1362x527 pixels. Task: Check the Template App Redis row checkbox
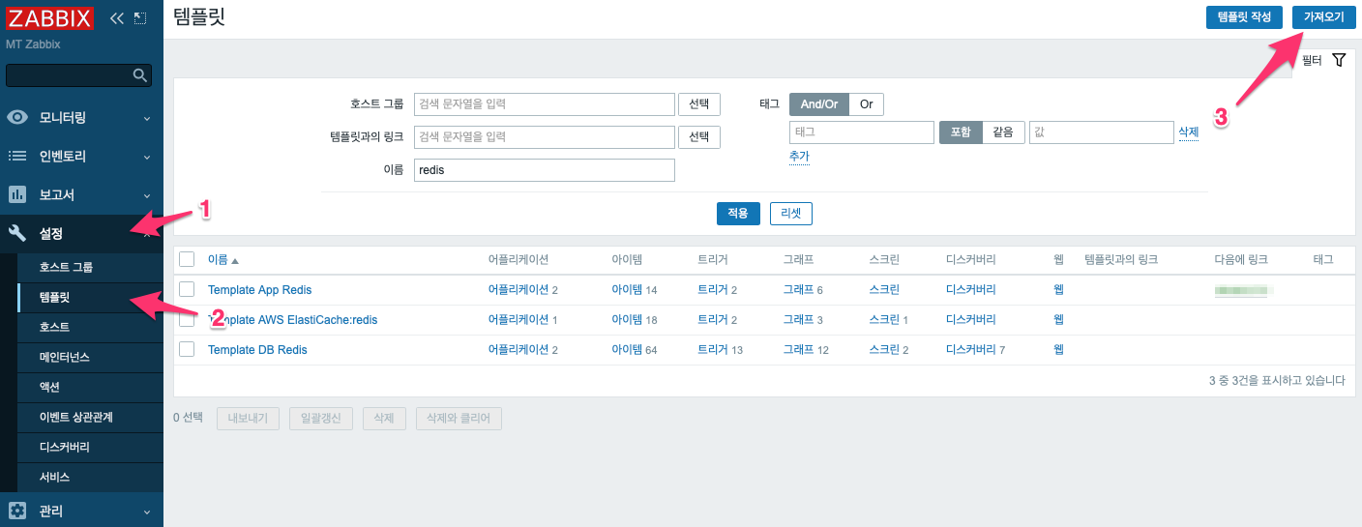(188, 289)
